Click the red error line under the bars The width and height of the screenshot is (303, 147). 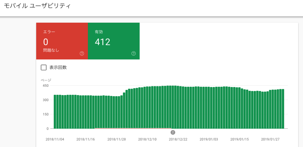pos(133,128)
